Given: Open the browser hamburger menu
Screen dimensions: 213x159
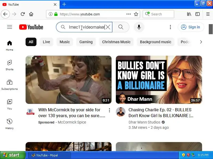Looking at the screenshot, I should click(x=208, y=14).
